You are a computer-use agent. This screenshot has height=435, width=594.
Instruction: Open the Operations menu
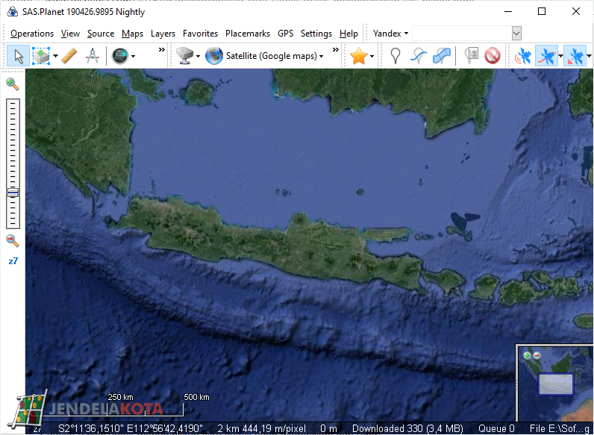pos(32,34)
